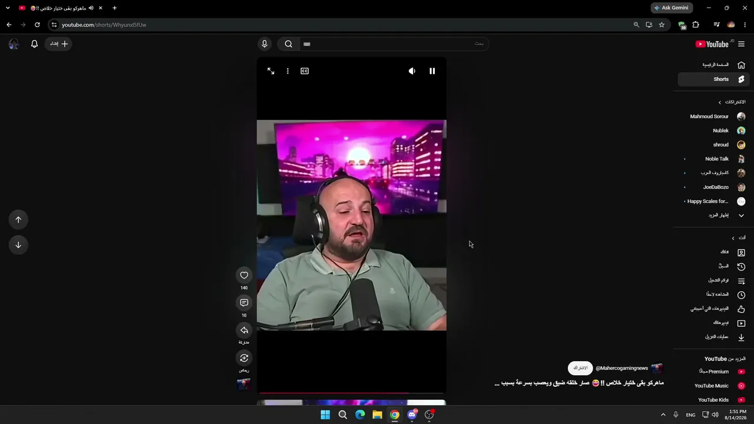
Task: Open Liked videos in the sidebar
Action: pos(713,309)
